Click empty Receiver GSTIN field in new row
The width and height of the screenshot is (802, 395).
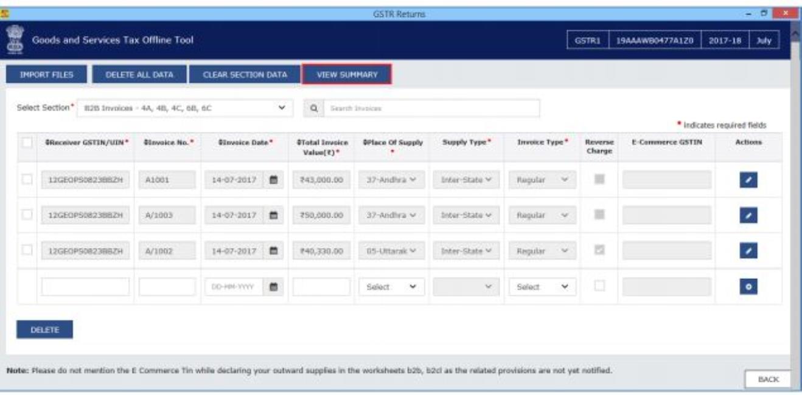point(85,287)
